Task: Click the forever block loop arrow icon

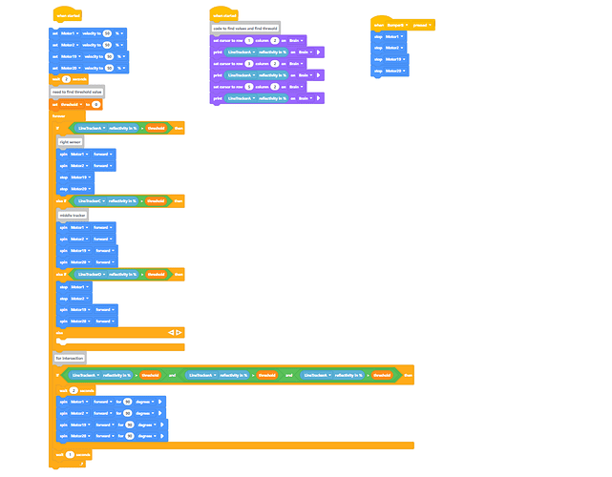Action: coord(81,464)
